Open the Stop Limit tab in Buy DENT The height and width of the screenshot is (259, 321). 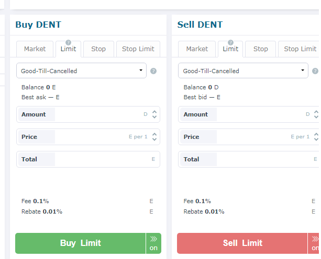[x=138, y=49]
